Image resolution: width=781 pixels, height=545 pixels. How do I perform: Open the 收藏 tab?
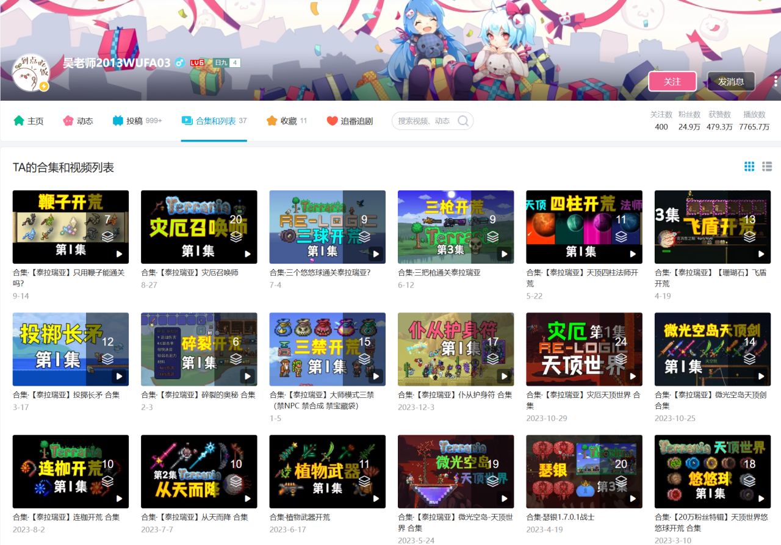(287, 121)
